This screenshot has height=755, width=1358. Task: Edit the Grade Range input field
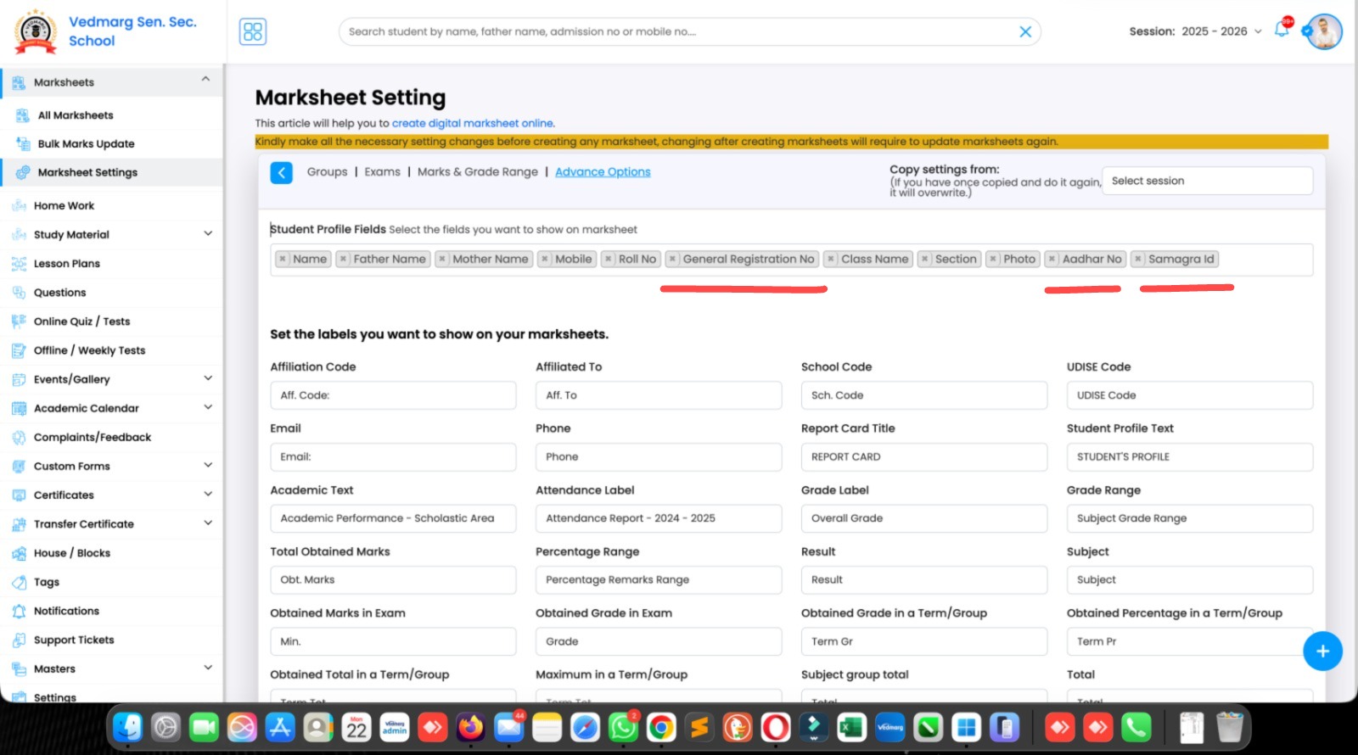click(1189, 518)
